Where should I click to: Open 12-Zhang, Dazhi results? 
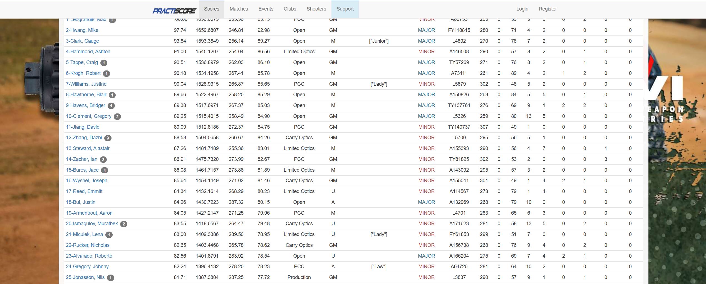[84, 138]
